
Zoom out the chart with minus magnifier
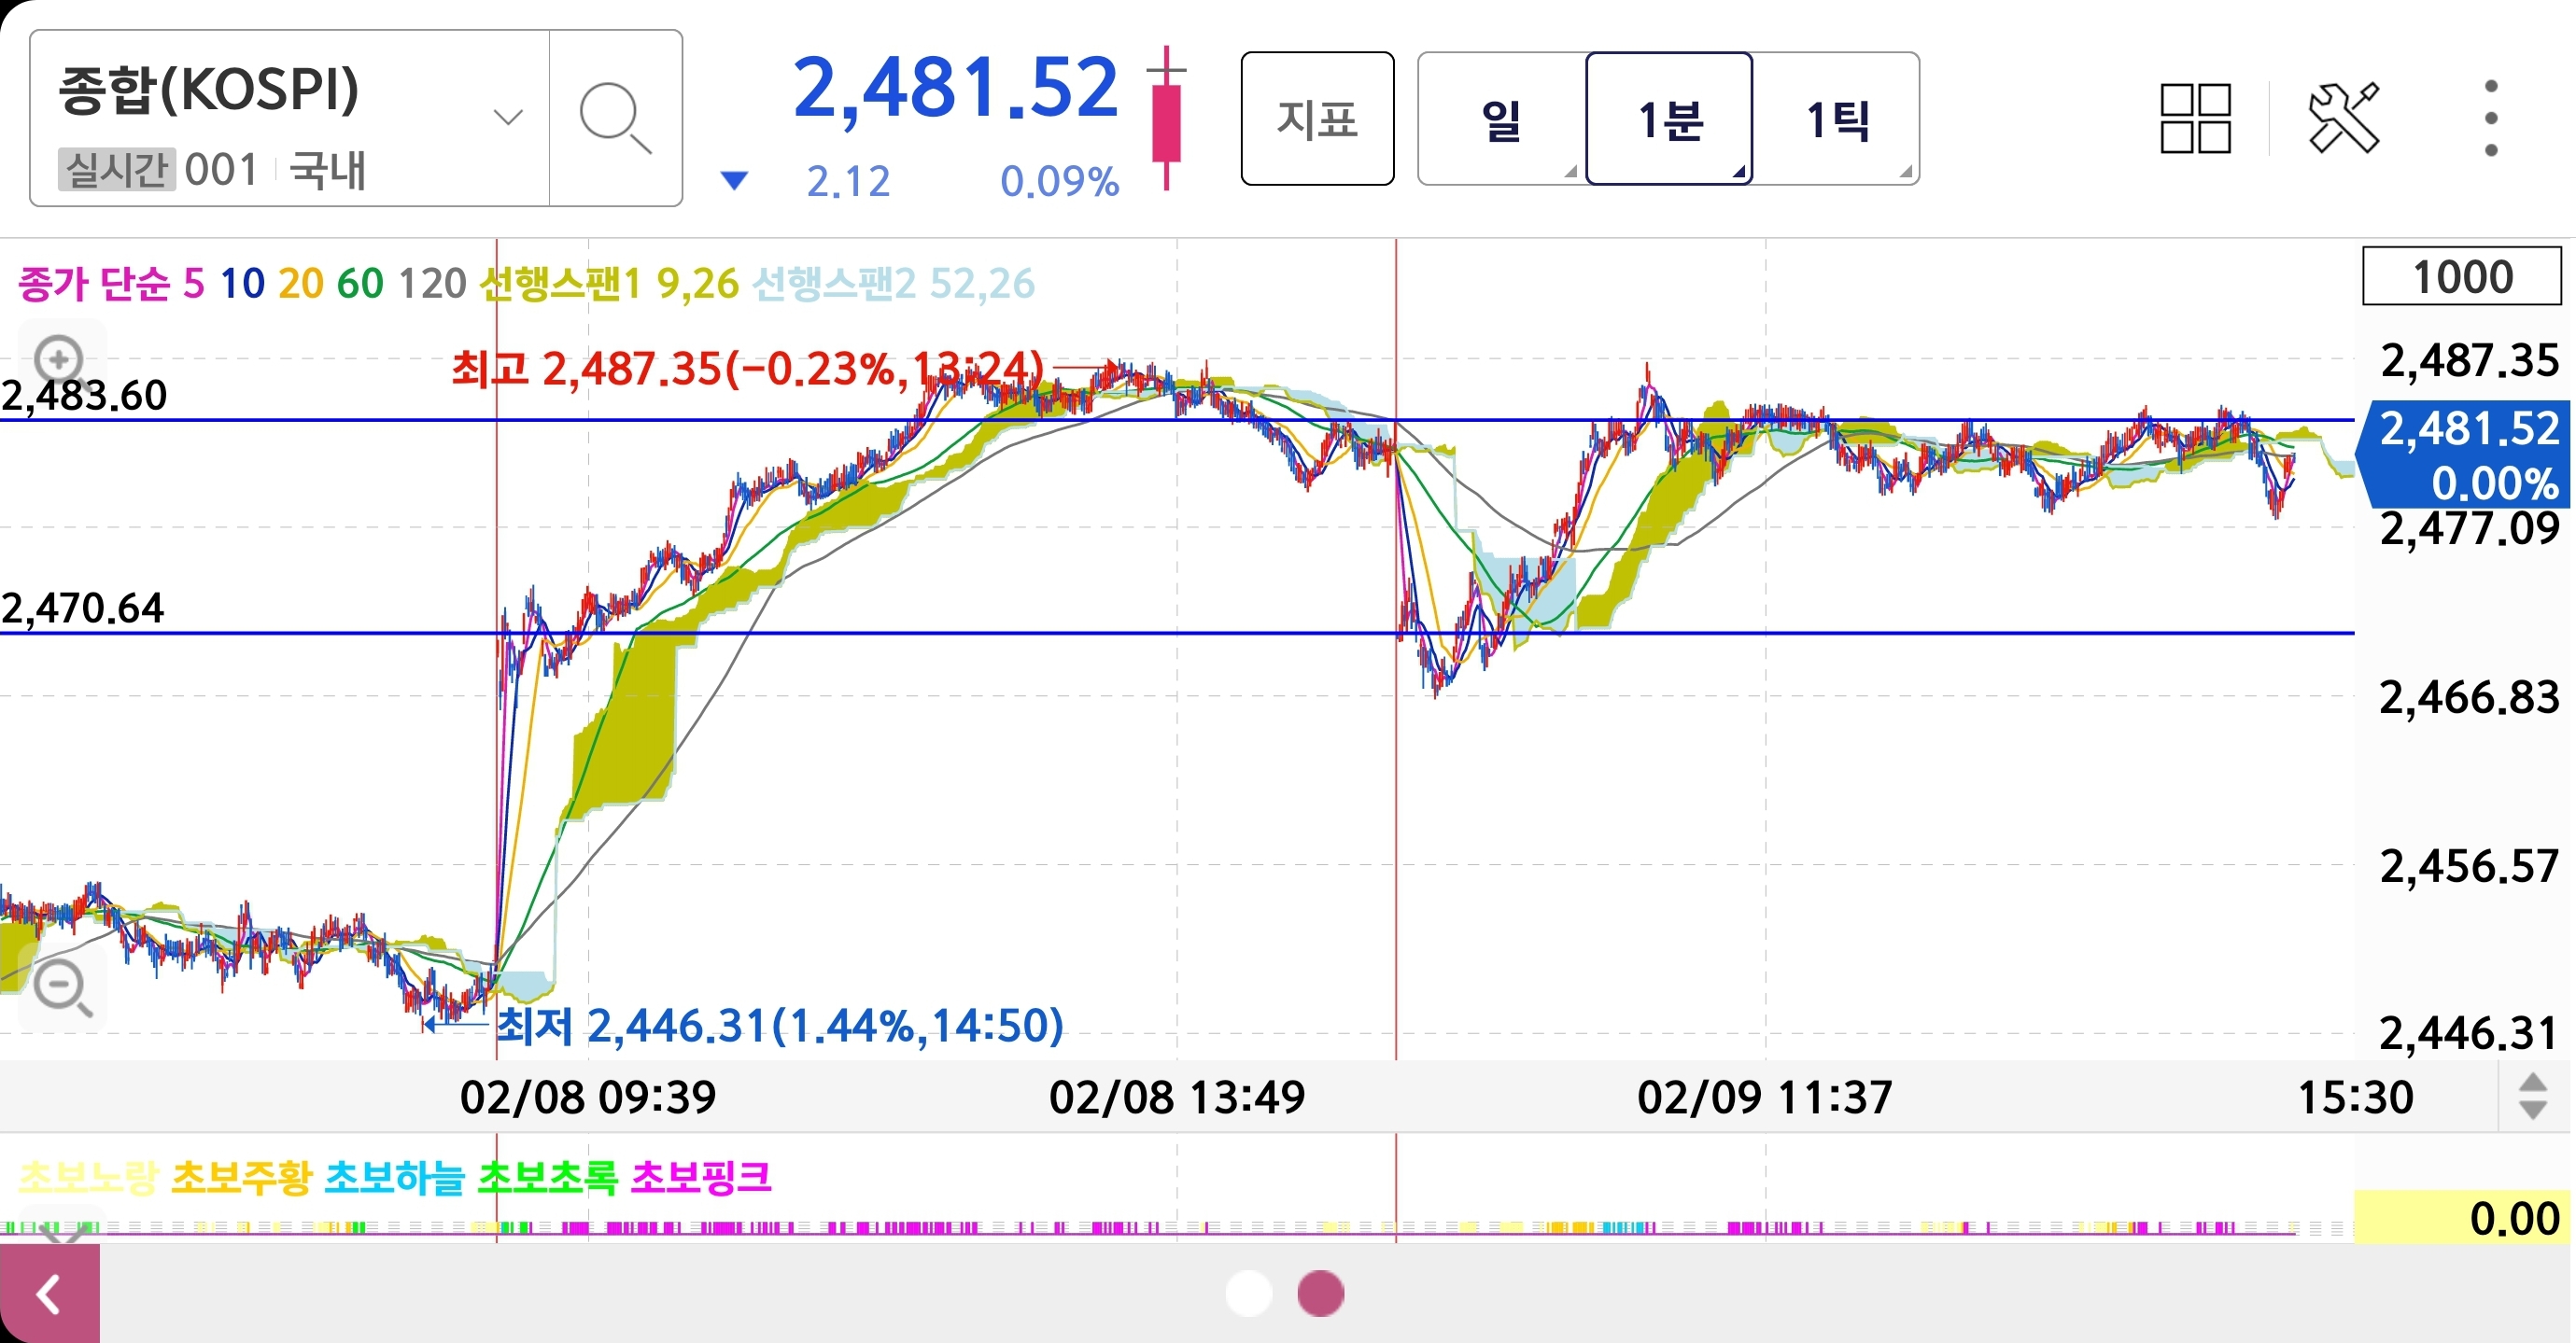pyautogui.click(x=62, y=987)
